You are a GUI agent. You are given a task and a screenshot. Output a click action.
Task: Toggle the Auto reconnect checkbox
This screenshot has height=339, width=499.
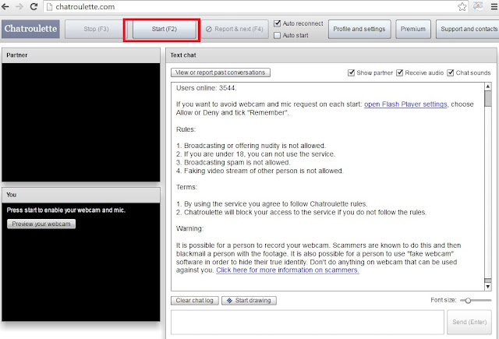pyautogui.click(x=278, y=23)
